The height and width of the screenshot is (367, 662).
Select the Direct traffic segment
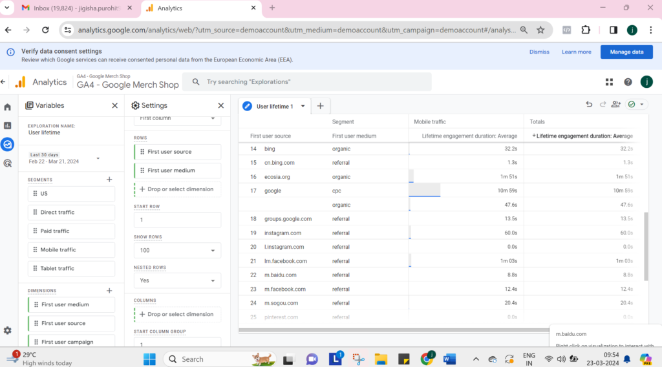point(71,212)
